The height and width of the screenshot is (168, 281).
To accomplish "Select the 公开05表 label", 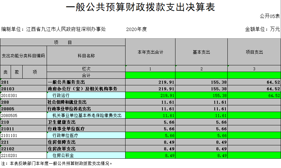I will [270, 16].
